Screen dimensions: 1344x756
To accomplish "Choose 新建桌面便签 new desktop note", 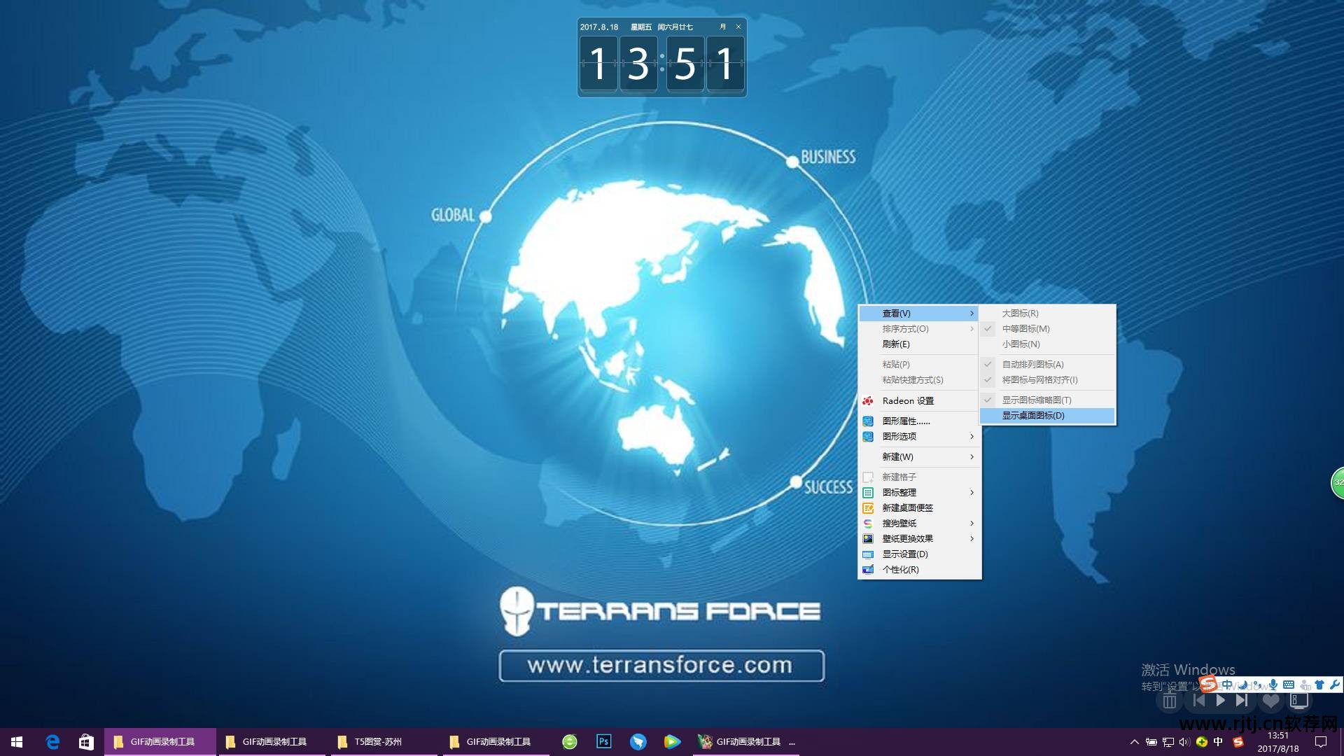I will coord(919,507).
